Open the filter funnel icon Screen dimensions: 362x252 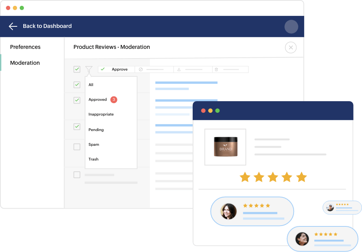[x=89, y=69]
